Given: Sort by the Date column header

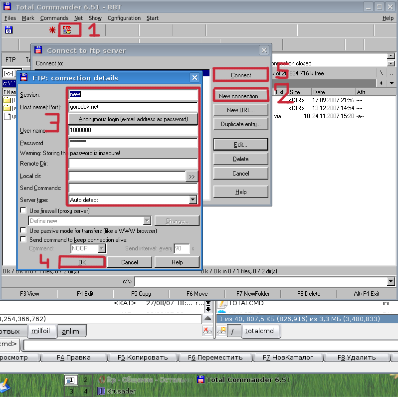Looking at the screenshot, I should point(333,92).
